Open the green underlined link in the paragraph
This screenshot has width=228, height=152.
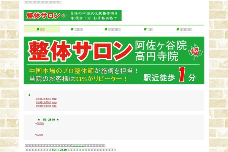point(78,146)
